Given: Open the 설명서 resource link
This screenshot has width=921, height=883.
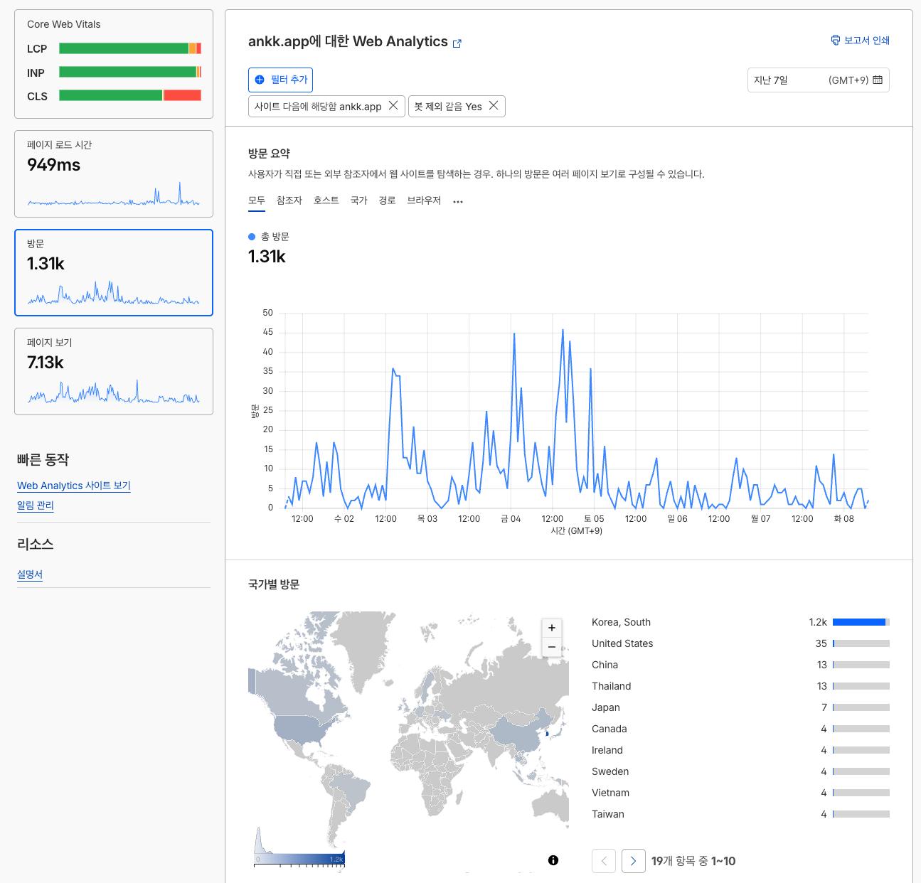Looking at the screenshot, I should (x=30, y=574).
